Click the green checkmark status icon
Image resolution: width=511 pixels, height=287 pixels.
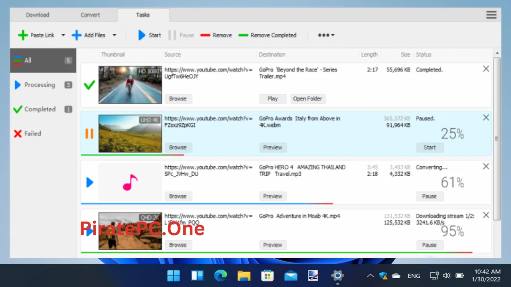pos(89,85)
